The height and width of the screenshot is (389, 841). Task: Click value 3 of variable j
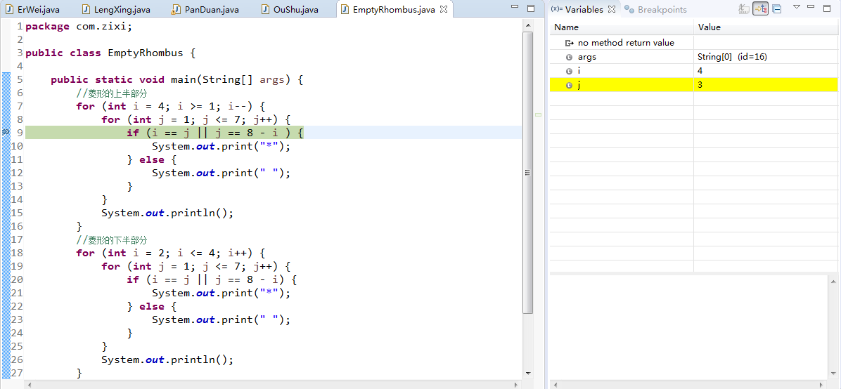click(x=700, y=85)
